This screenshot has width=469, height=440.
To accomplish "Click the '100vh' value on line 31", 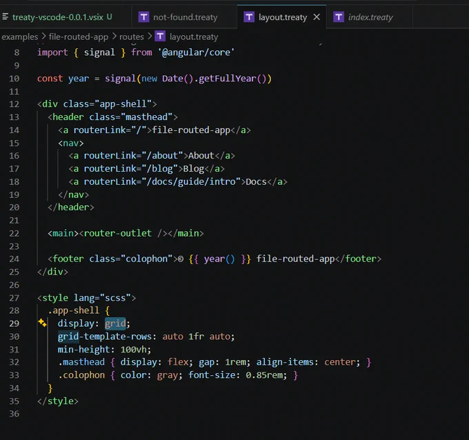I will (x=133, y=350).
